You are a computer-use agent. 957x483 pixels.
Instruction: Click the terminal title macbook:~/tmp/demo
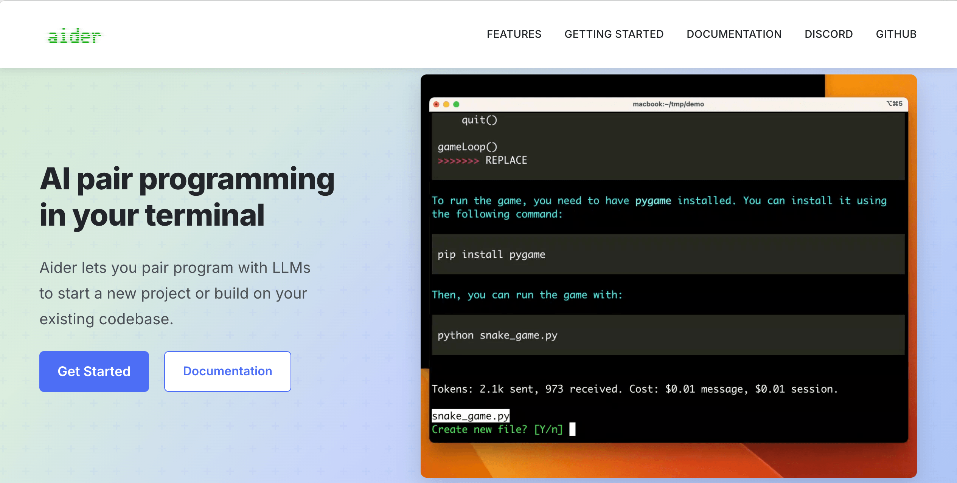[668, 104]
